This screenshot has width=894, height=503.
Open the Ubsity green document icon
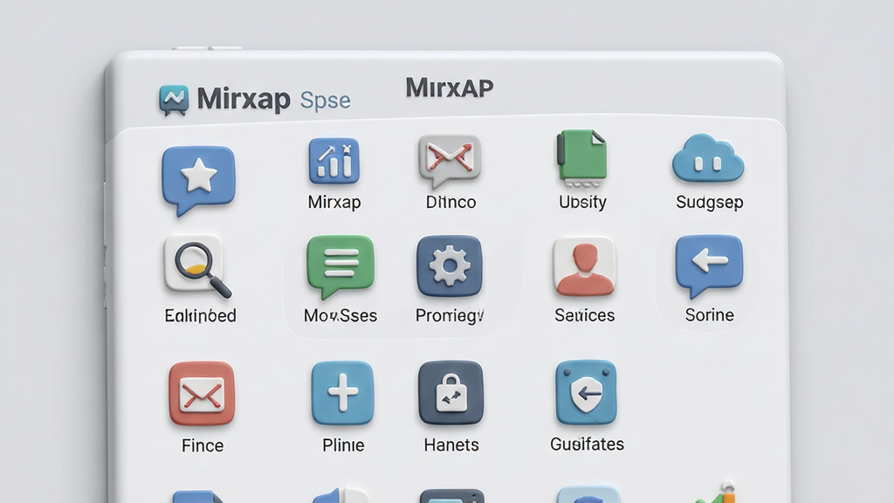pyautogui.click(x=582, y=159)
